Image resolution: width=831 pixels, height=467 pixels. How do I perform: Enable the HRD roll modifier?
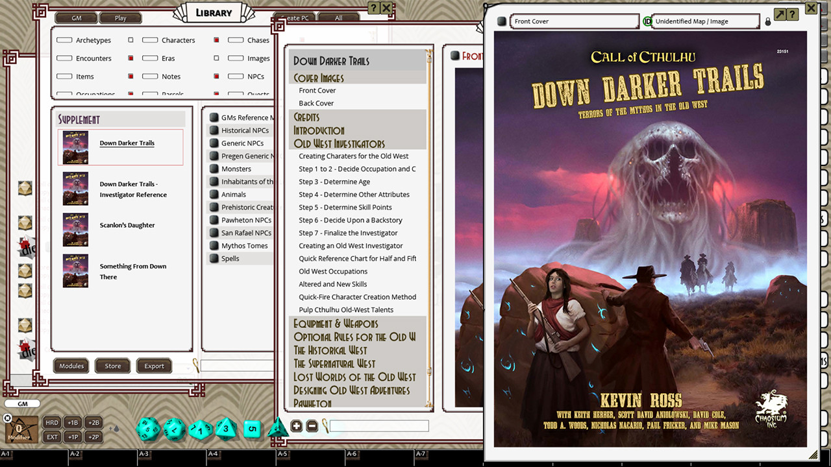pos(51,422)
